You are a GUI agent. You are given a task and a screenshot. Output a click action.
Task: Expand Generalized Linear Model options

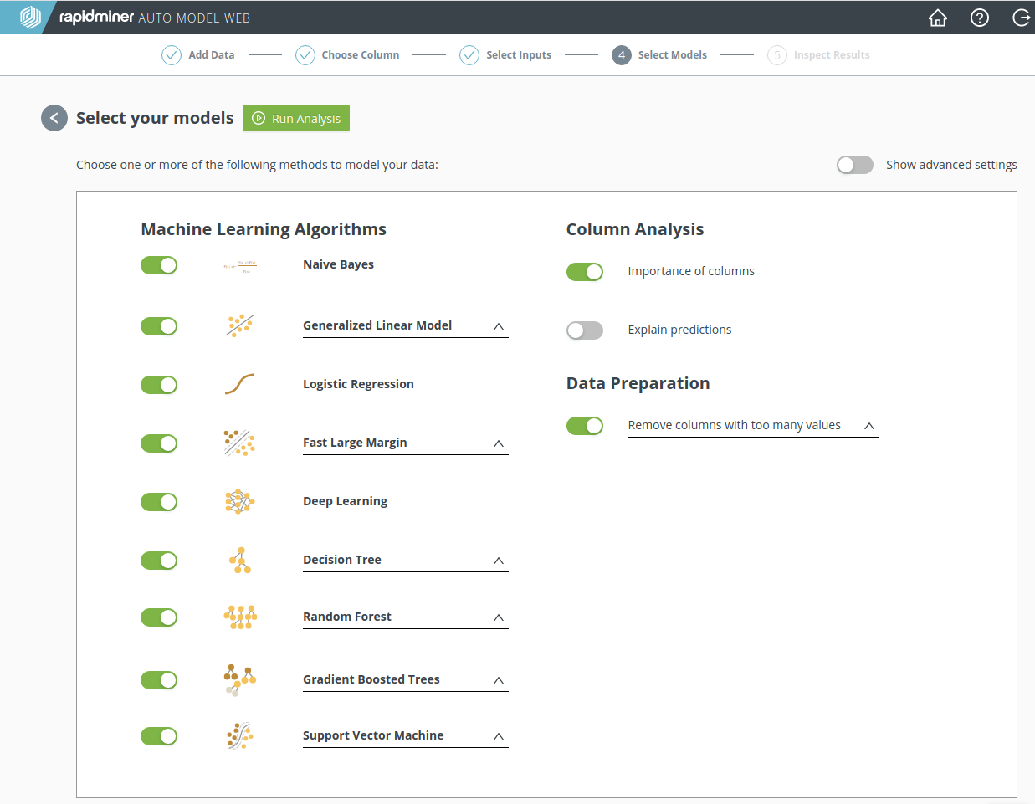click(x=499, y=326)
